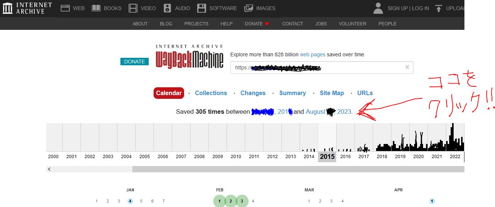Screen dimensions: 495x207
Task: Select the Calendar tab
Action: (x=169, y=93)
